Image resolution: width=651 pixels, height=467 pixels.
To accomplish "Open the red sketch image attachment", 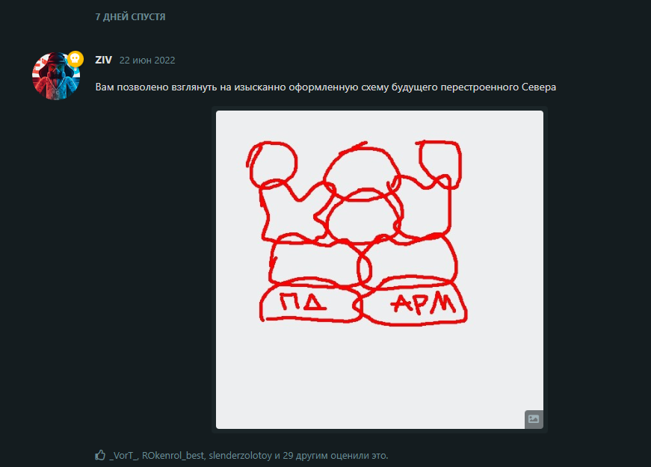I will 380,270.
